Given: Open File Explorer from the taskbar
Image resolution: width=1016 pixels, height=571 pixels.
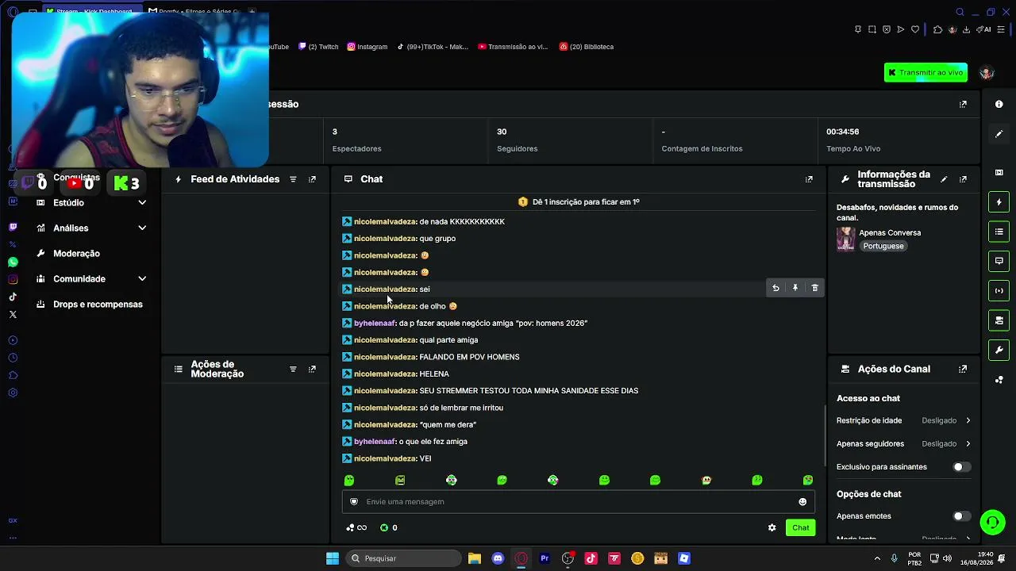Looking at the screenshot, I should click(x=474, y=558).
